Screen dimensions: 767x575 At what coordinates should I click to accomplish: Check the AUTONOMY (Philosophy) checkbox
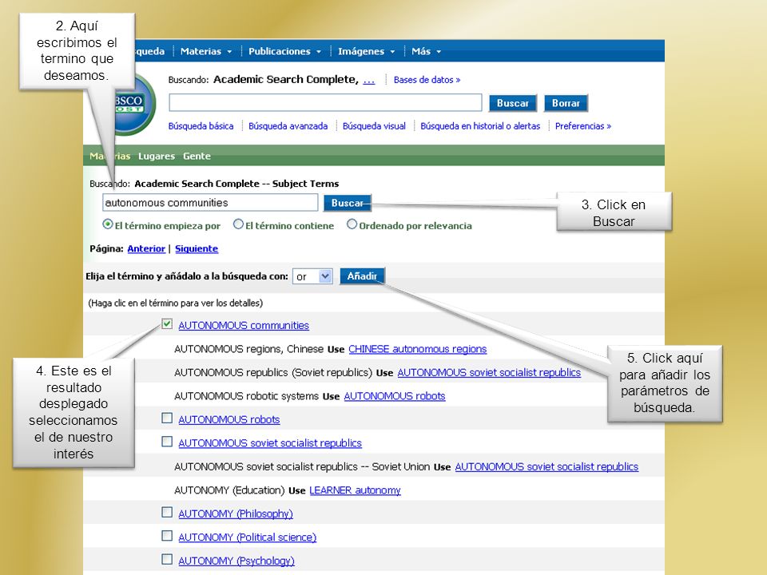click(x=167, y=512)
